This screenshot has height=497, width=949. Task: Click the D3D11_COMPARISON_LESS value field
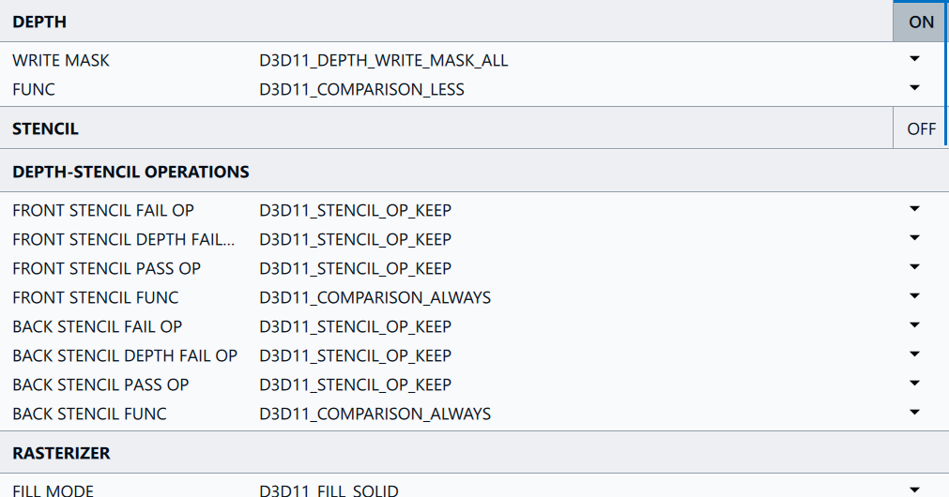coord(361,90)
